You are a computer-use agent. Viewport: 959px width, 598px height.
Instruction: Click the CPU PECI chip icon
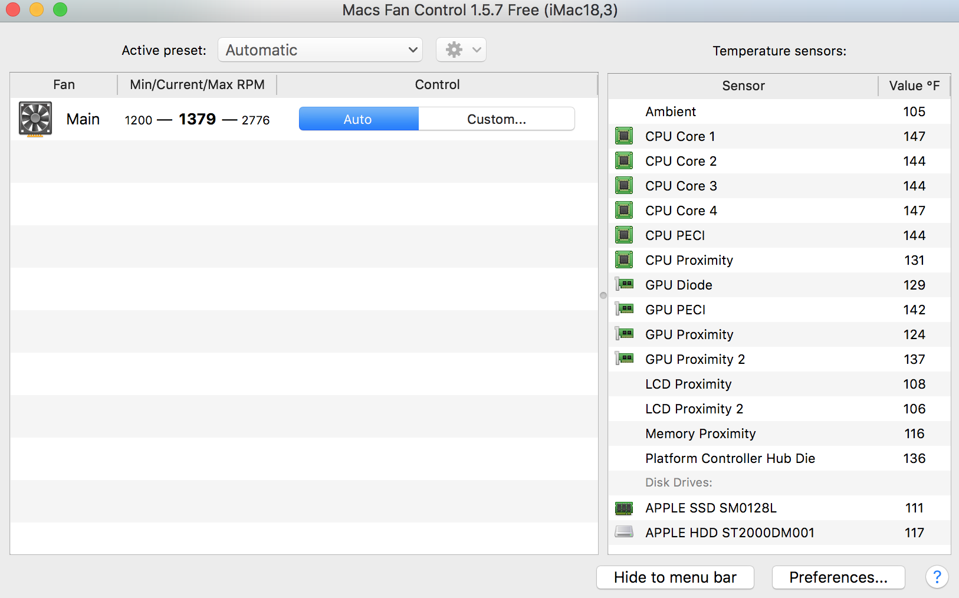click(624, 235)
